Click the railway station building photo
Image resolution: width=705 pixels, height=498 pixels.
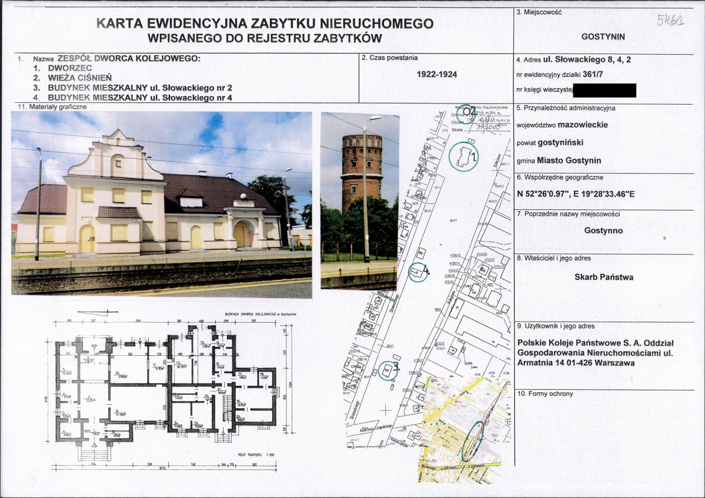tap(162, 205)
